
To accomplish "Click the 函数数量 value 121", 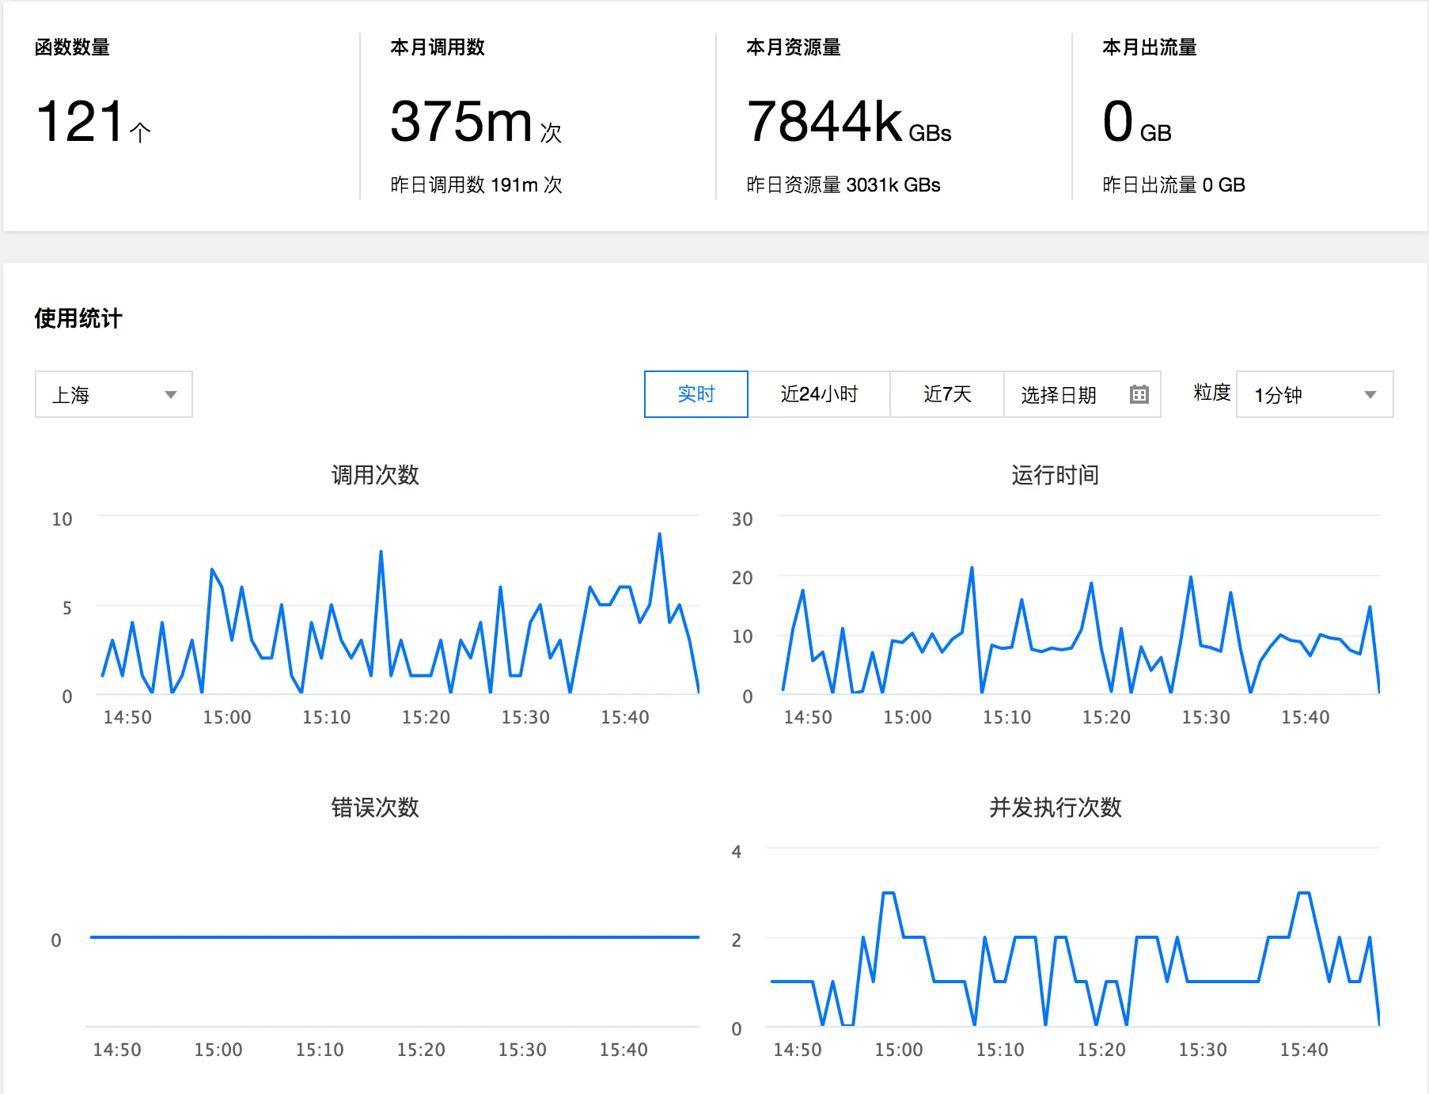I will click(80, 122).
